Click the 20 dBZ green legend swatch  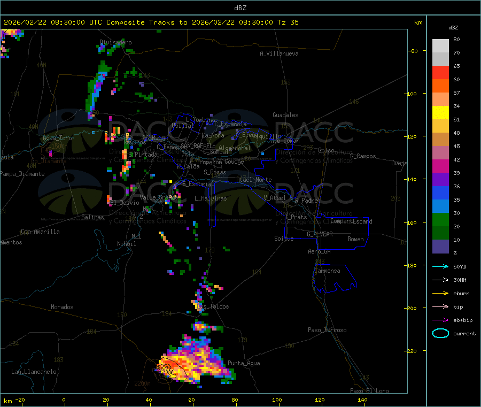pos(440,219)
